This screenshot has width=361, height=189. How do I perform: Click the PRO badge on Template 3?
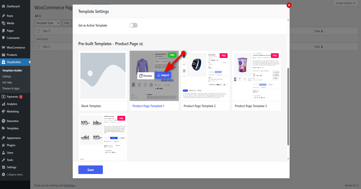(275, 55)
